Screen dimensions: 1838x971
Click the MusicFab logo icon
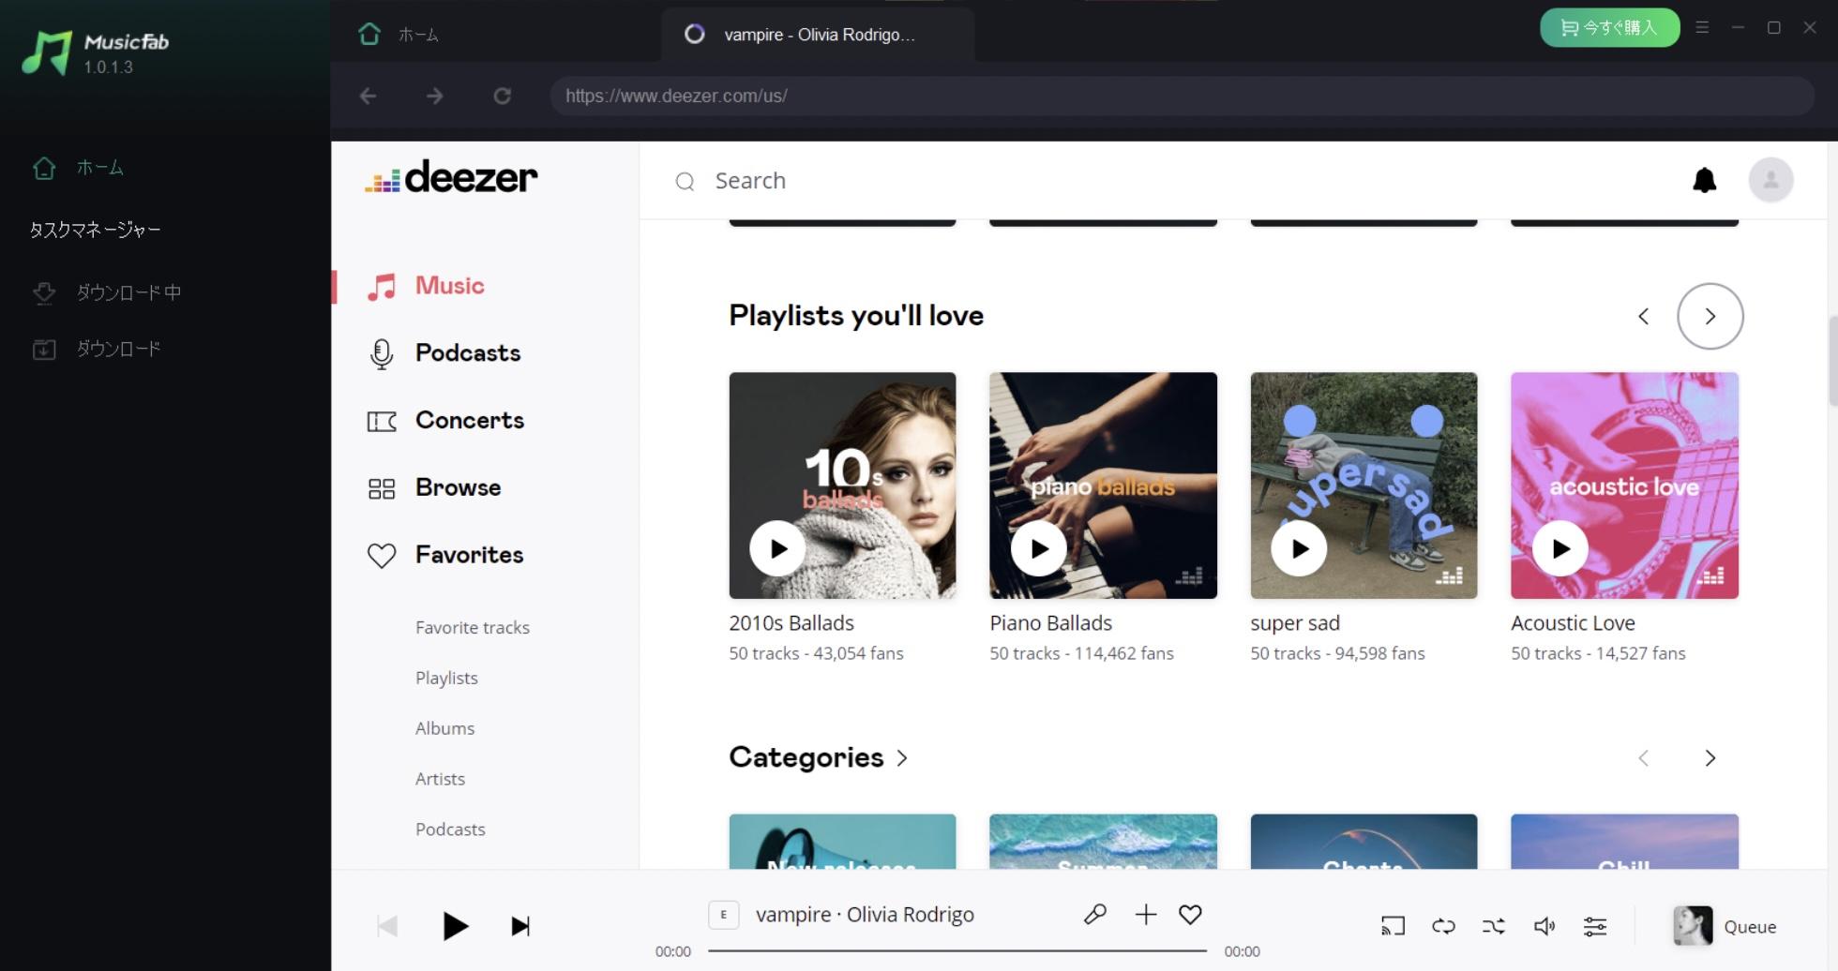click(x=47, y=52)
